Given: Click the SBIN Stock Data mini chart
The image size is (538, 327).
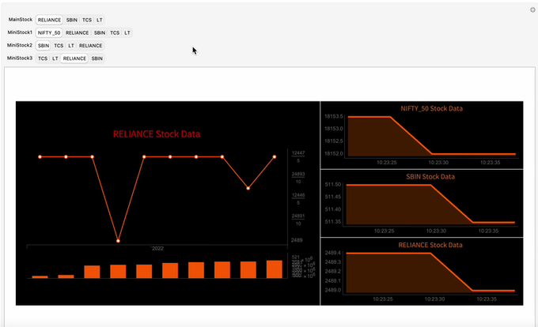Looking at the screenshot, I should 422,202.
